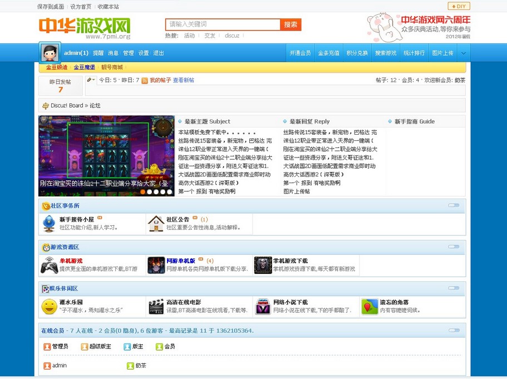The height and width of the screenshot is (379, 507).
Task: Click the admin avatar picture
Action: pyautogui.click(x=50, y=53)
